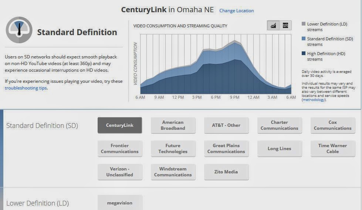Click the Standard Definition speedometer gauge icon
Image resolution: width=362 pixels, height=210 pixels.
19,30
